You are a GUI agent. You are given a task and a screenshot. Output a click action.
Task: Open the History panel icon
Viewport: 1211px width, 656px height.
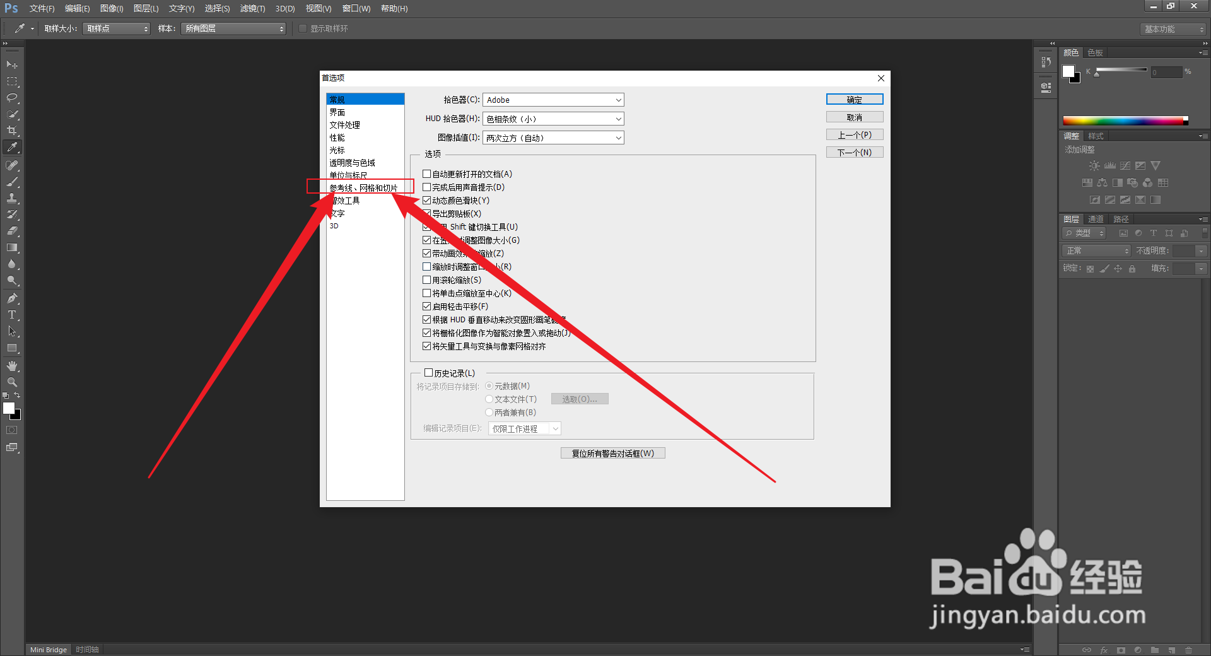coord(1046,62)
